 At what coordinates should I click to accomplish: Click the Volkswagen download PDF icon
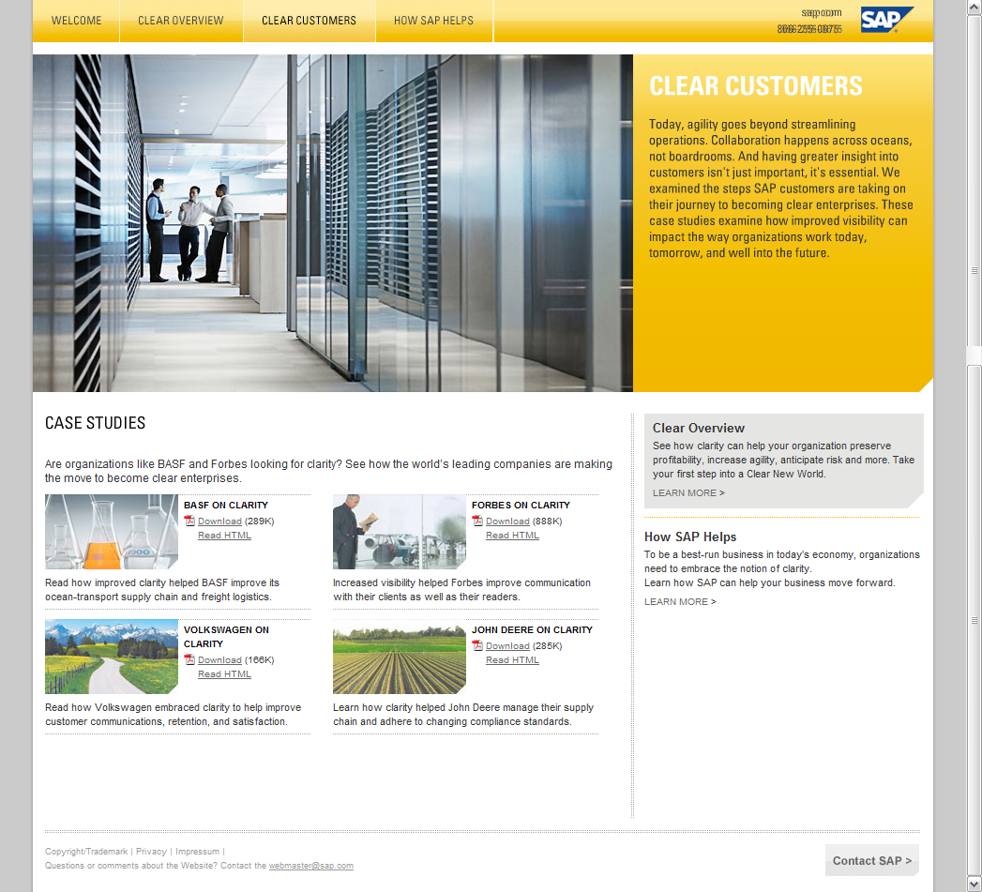[x=189, y=659]
